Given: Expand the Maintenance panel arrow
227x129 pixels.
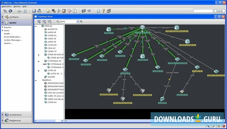Looking at the screenshot, I should coord(2,120).
